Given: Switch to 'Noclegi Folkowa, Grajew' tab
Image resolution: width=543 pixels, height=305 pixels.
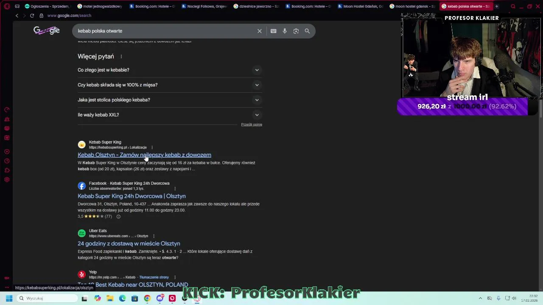Looking at the screenshot, I should pyautogui.click(x=204, y=6).
